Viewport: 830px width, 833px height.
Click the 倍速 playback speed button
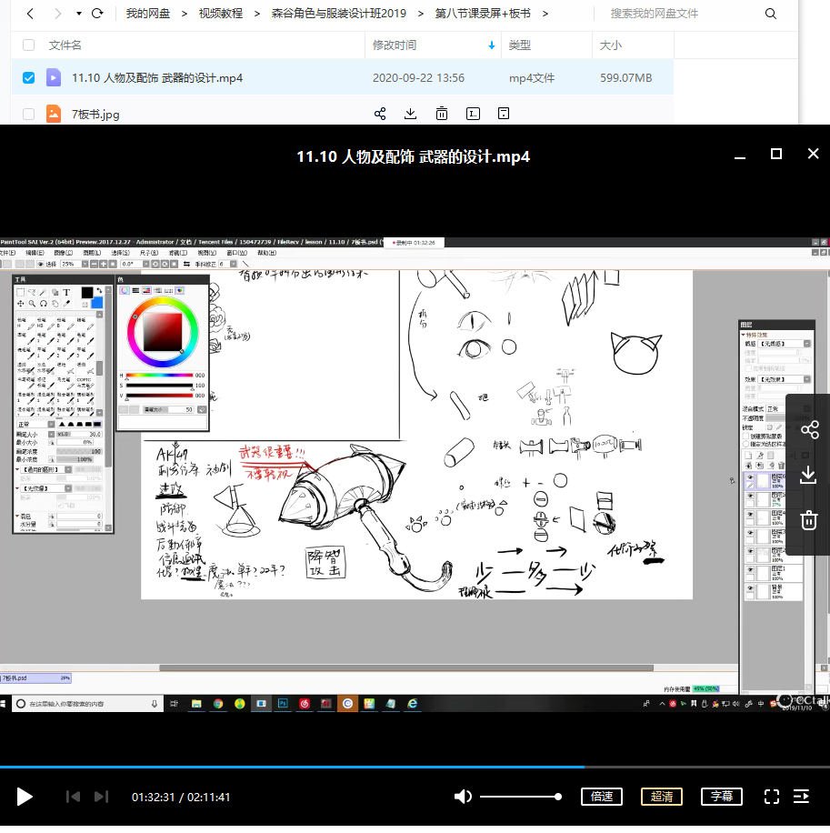pyautogui.click(x=601, y=796)
